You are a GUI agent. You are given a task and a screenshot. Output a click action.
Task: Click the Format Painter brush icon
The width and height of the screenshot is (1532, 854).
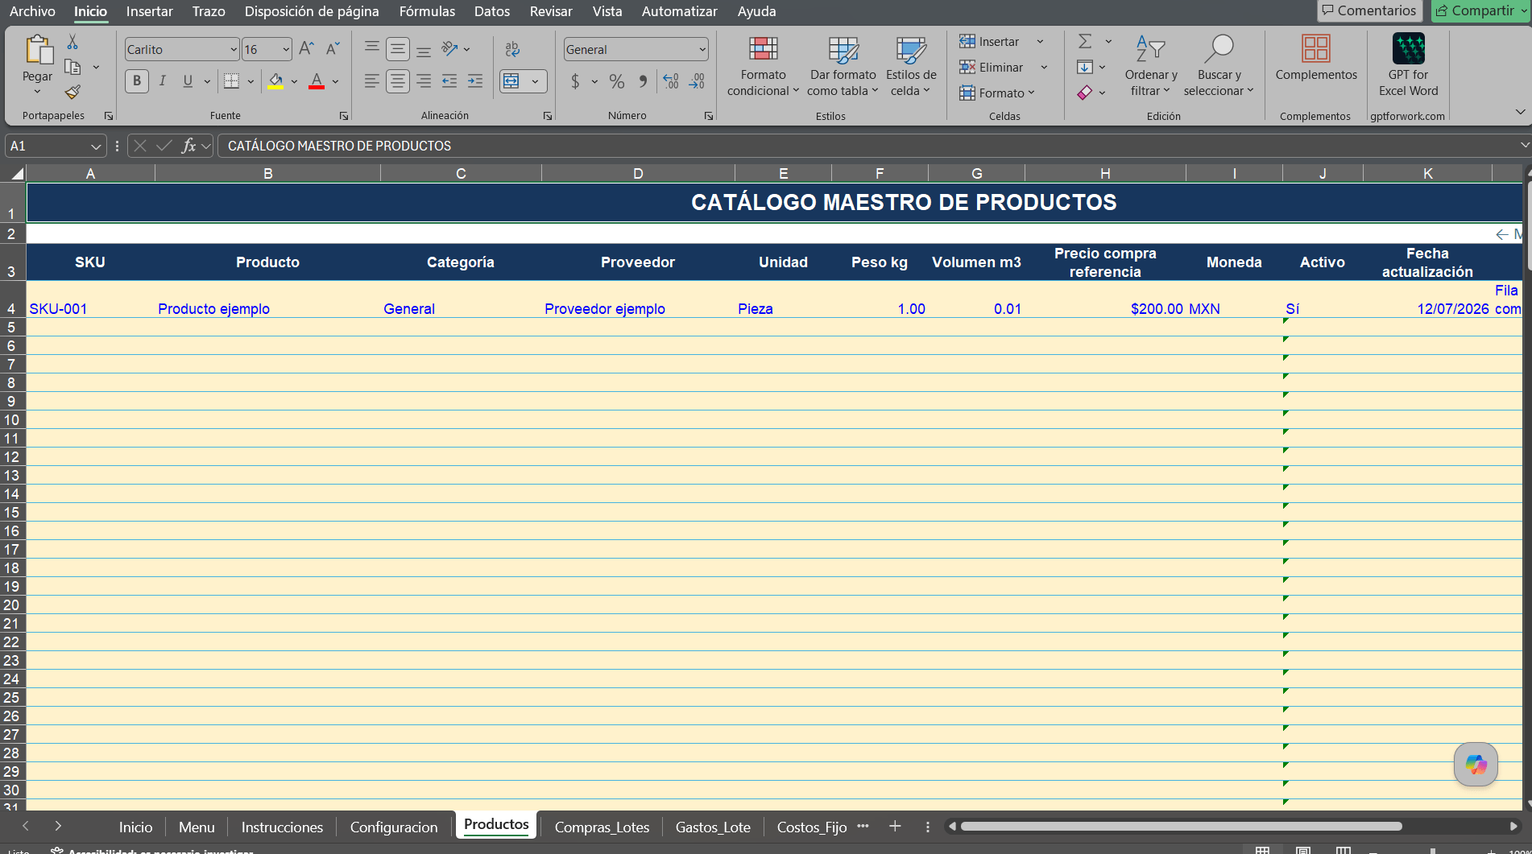(72, 93)
